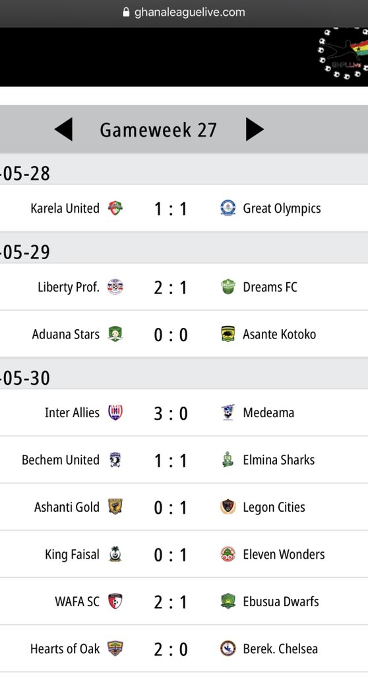
Task: Open the GHPL Live site logo
Action: click(x=343, y=54)
